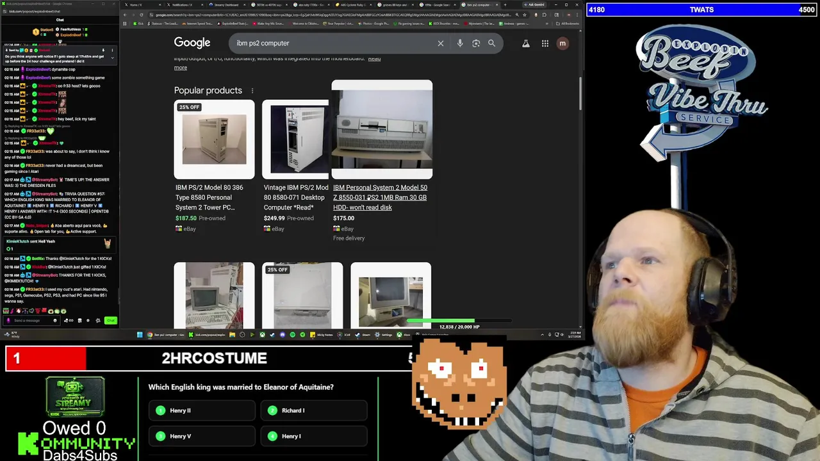Expand the pinned chat message with chevron
Screen dimensions: 820x461
(112, 58)
